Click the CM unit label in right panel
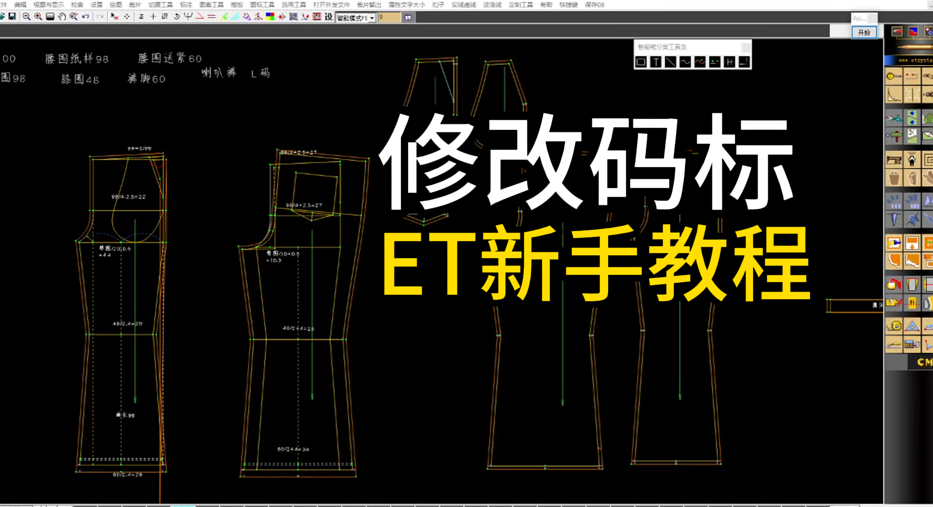933x507 pixels. pyautogui.click(x=924, y=362)
